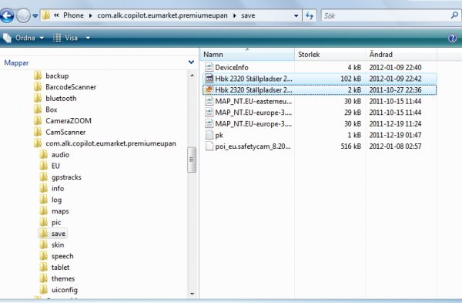Collapse the Mappar folders pane chevron
Screen dimensions: 462x303
click(x=191, y=62)
